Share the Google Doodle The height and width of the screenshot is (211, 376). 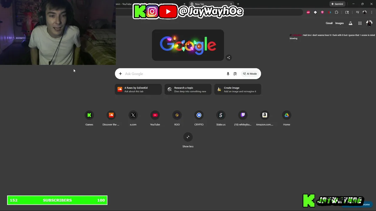click(x=229, y=58)
